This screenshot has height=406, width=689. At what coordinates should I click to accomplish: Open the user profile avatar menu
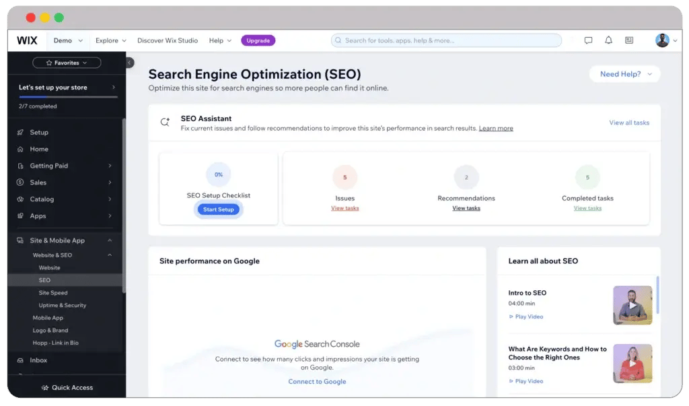click(x=662, y=40)
